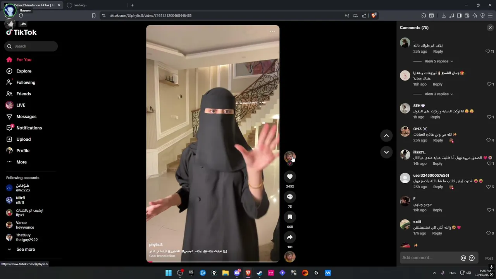496x279 pixels.
Task: Insert a mention with the @ icon
Action: coord(463,258)
